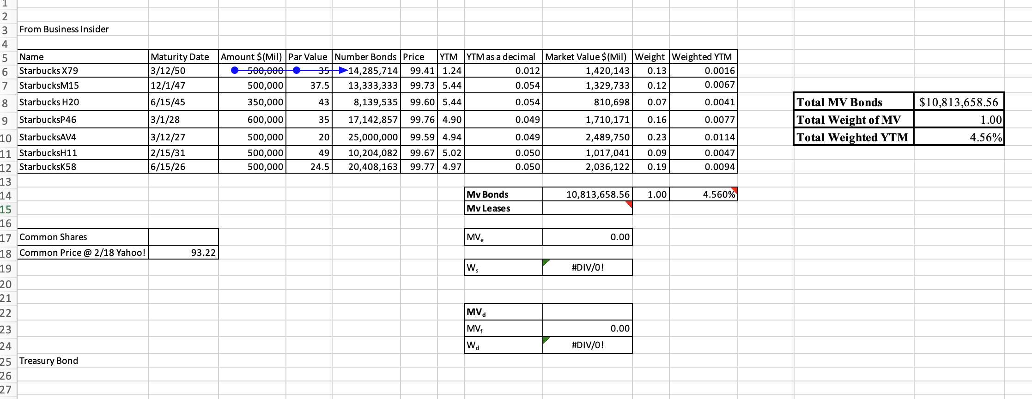The width and height of the screenshot is (1032, 399).
Task: Click the StarbucksK58 name cell
Action: pos(83,167)
